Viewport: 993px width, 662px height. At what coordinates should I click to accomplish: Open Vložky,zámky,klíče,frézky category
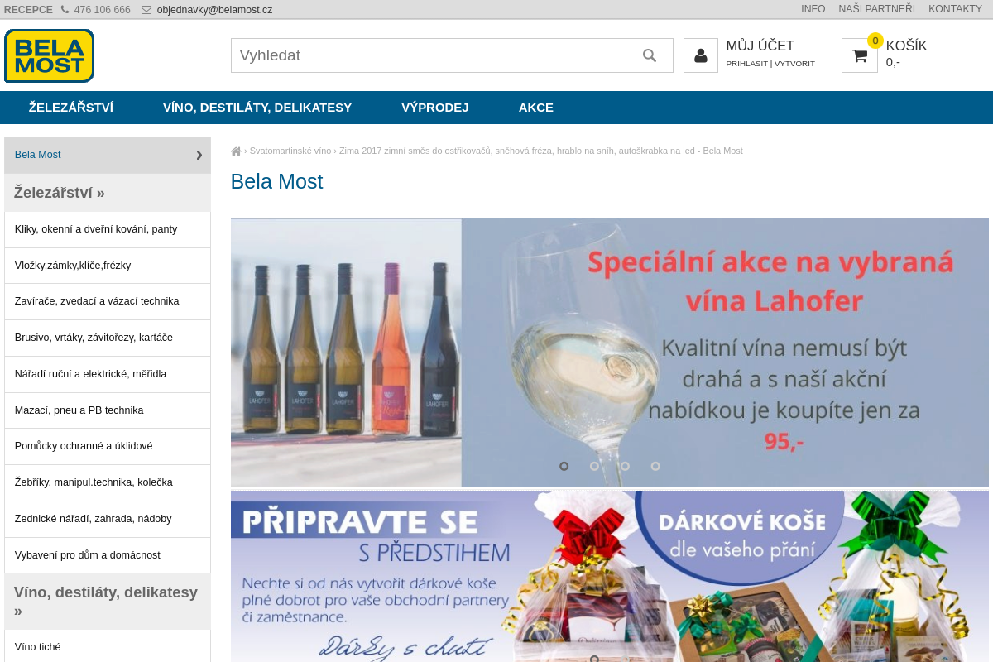(108, 266)
